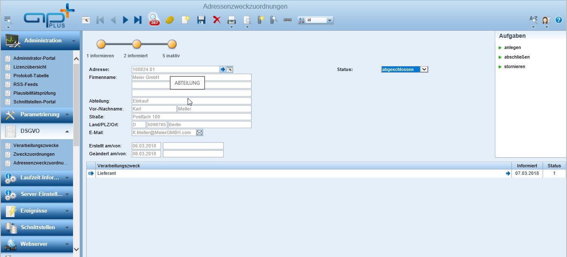Expand the Administration section
Viewport: 567px width, 257px height.
tap(40, 41)
